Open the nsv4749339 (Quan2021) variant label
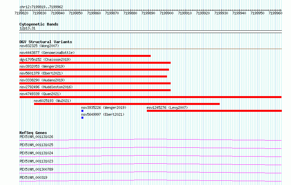Viewport: 291px width, 185px height. 40,94
